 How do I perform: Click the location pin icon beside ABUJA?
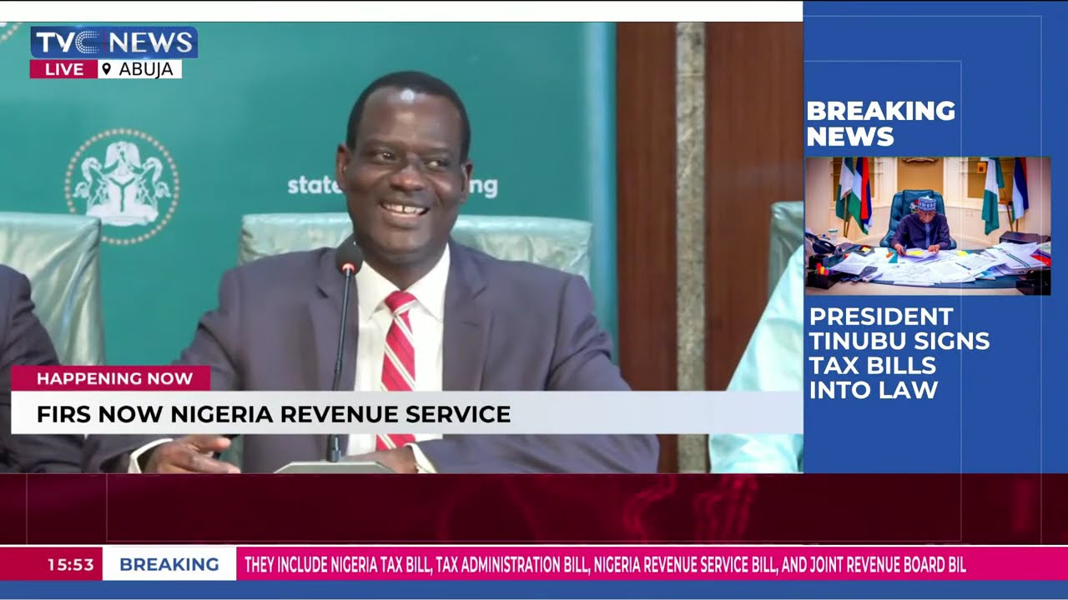click(107, 69)
